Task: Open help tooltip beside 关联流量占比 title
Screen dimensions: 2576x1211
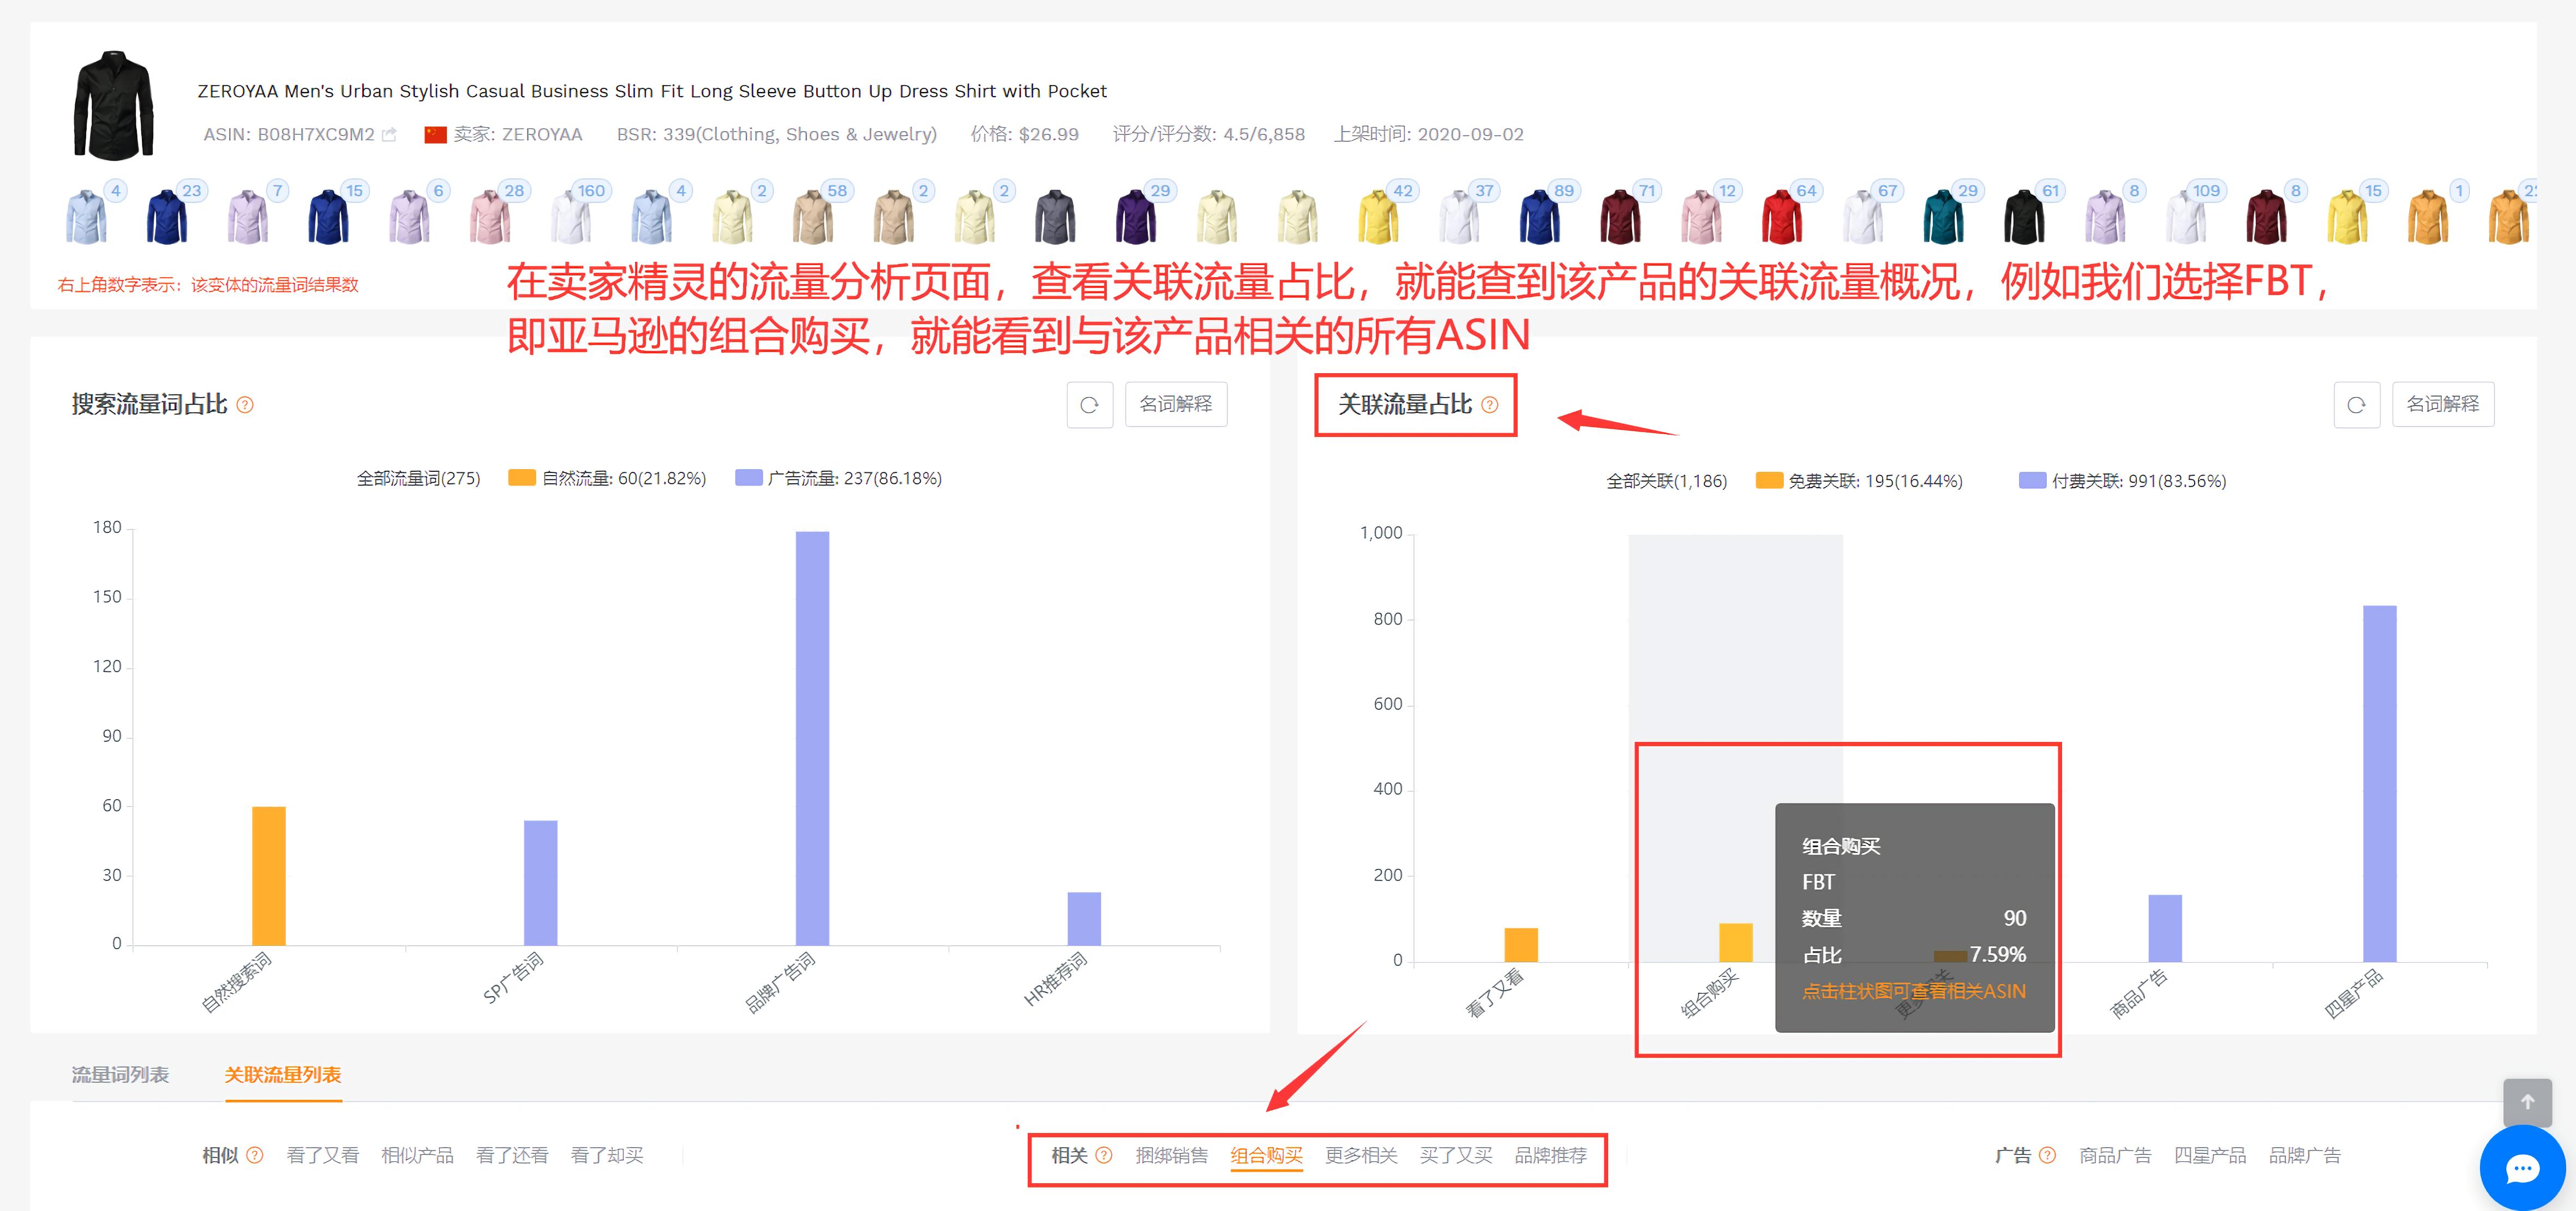Action: (1491, 405)
